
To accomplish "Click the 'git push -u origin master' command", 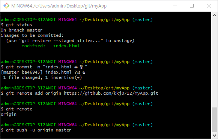I will 39,130.
